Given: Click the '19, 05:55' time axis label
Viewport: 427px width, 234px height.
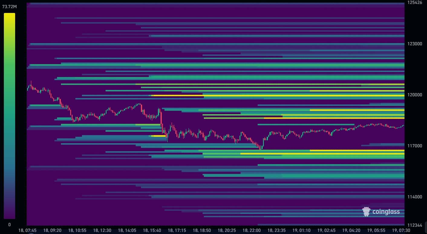Looking at the screenshot, I should [x=376, y=230].
